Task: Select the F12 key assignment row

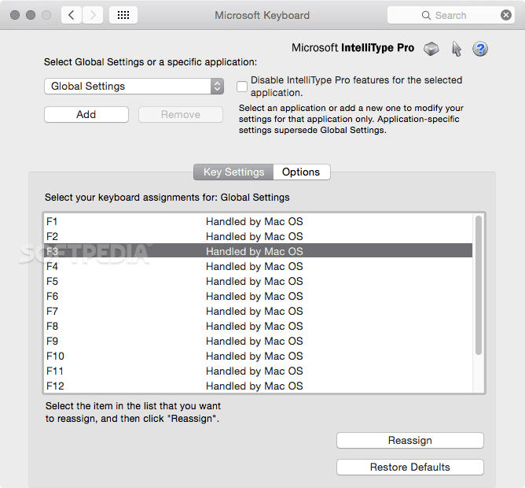Action: pos(258,386)
